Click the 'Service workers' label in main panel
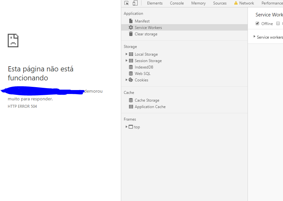This screenshot has height=201, width=283. [270, 37]
